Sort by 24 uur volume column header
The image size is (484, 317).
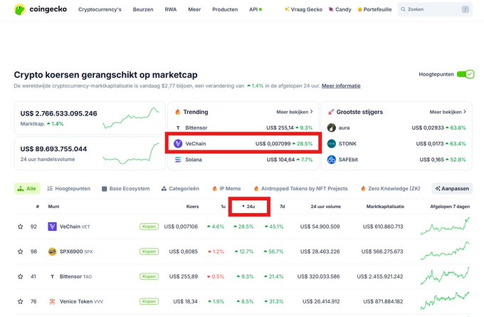326,207
